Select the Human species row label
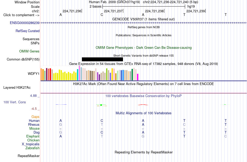 34,121
